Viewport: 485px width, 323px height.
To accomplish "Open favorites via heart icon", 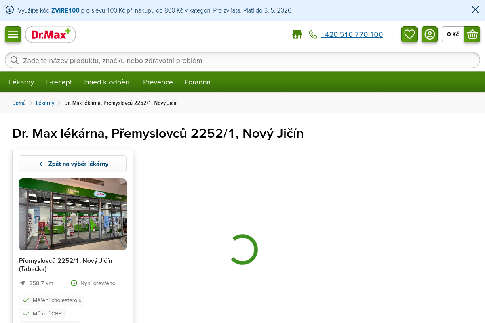I will (409, 34).
